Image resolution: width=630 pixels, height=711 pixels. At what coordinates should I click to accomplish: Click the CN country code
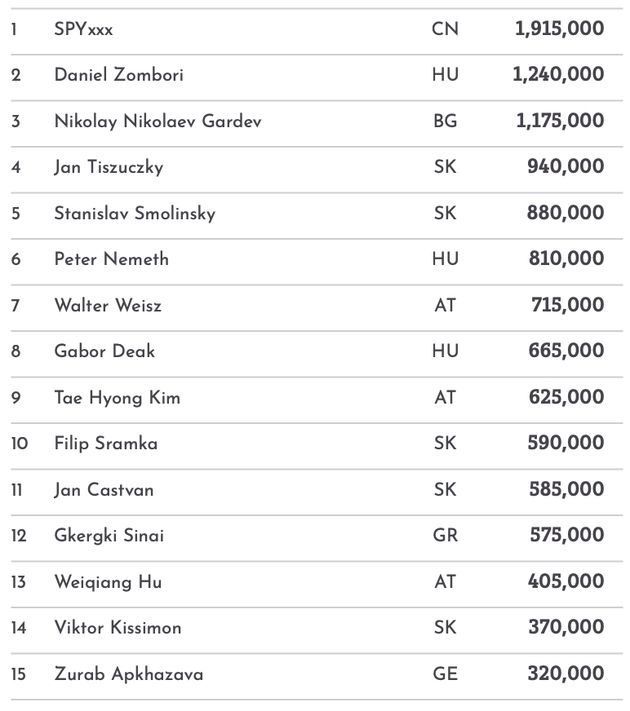click(x=445, y=29)
